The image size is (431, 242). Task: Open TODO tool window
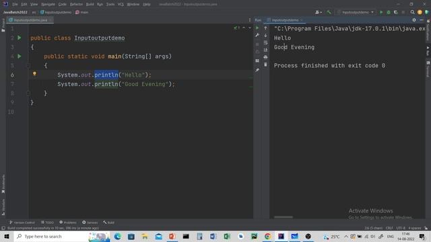pos(47,223)
